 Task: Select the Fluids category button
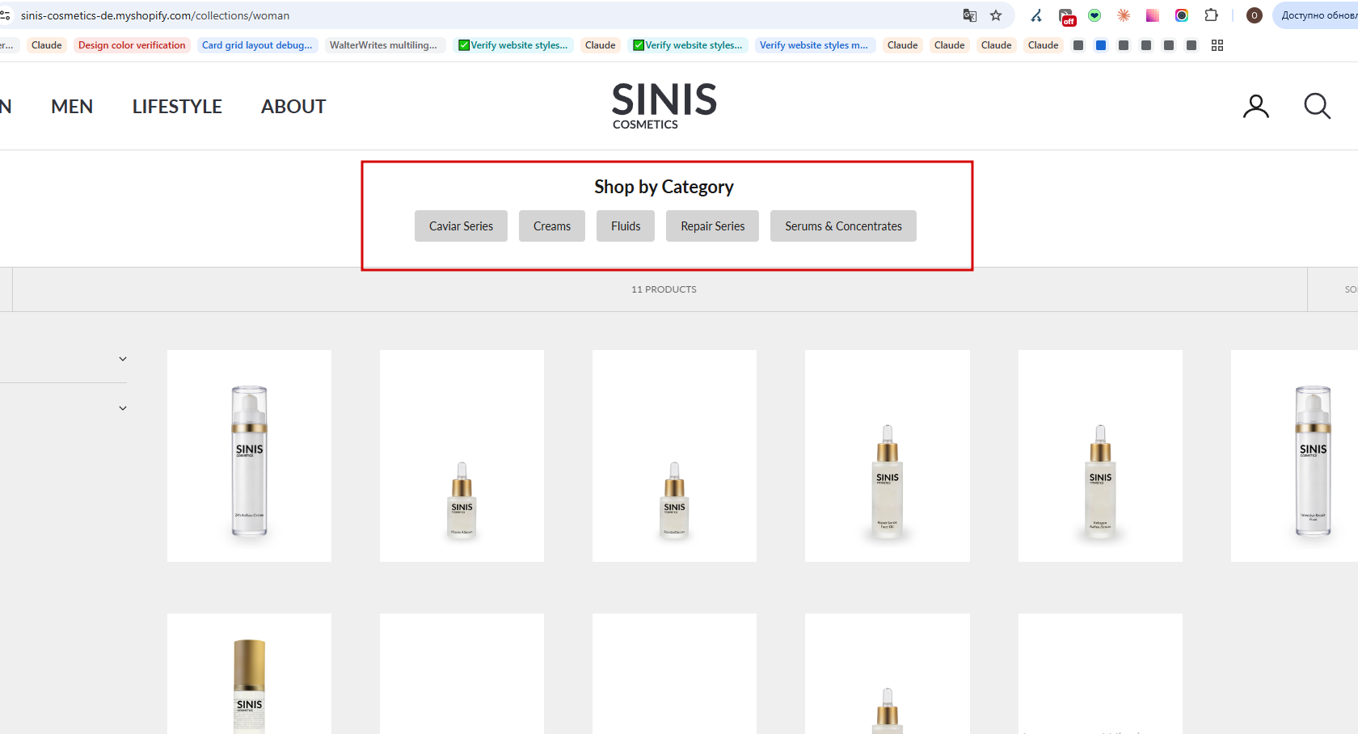[626, 226]
